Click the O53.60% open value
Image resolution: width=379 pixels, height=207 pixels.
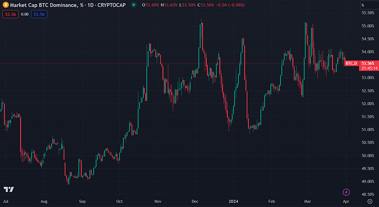tap(151, 5)
